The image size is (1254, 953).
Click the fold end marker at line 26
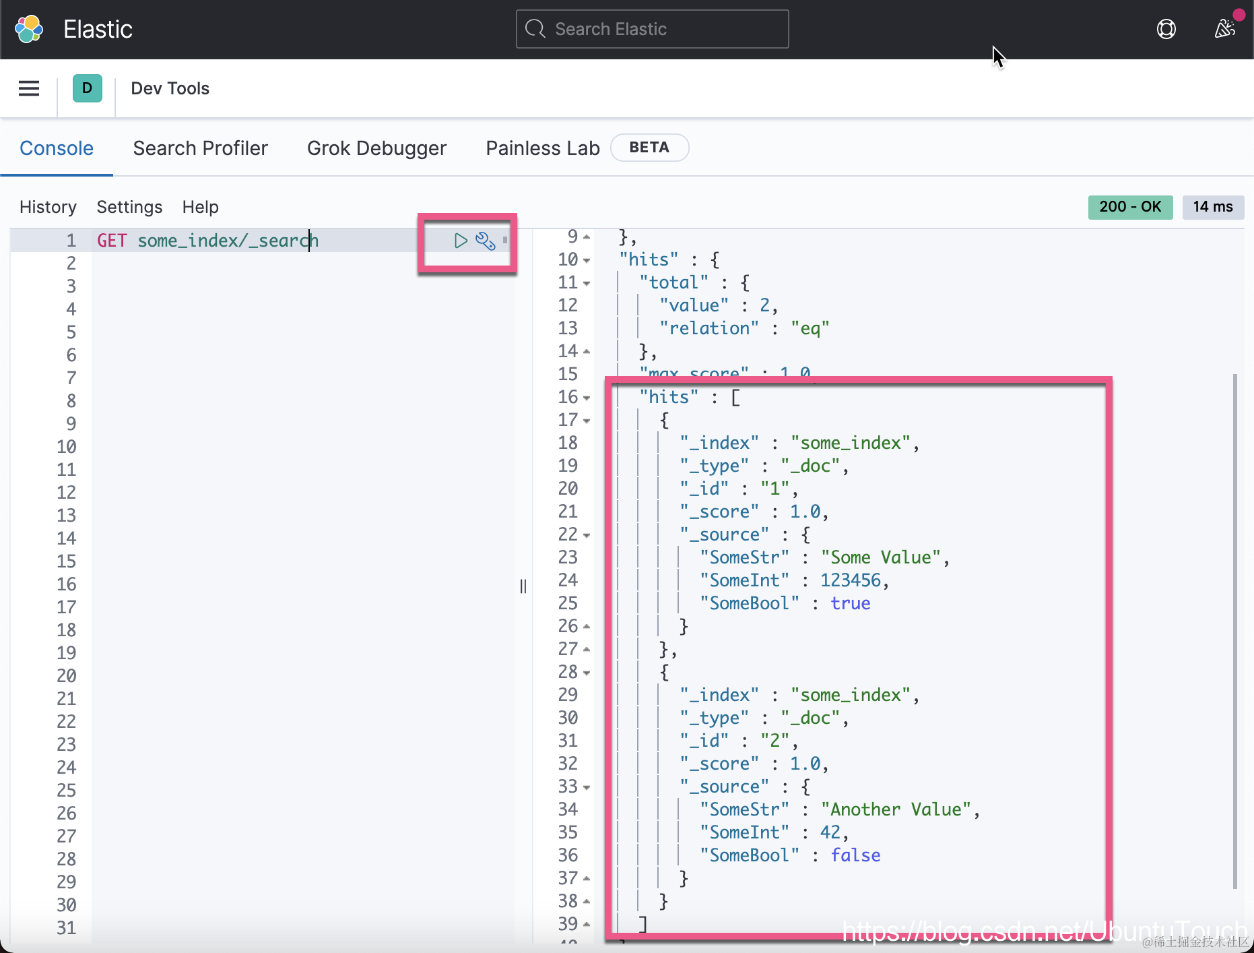tap(587, 626)
